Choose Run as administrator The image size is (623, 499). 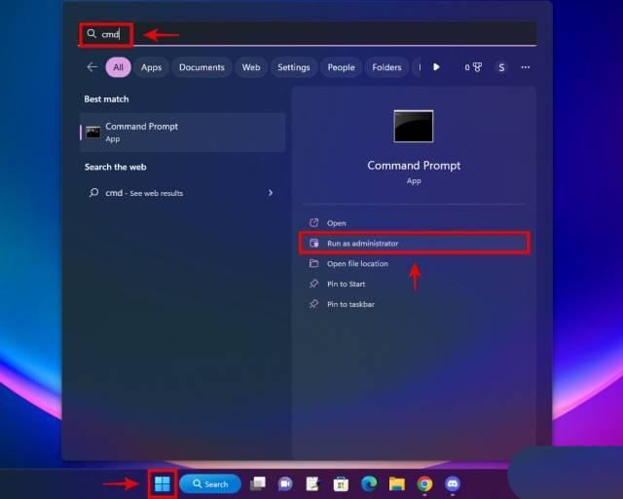point(414,243)
